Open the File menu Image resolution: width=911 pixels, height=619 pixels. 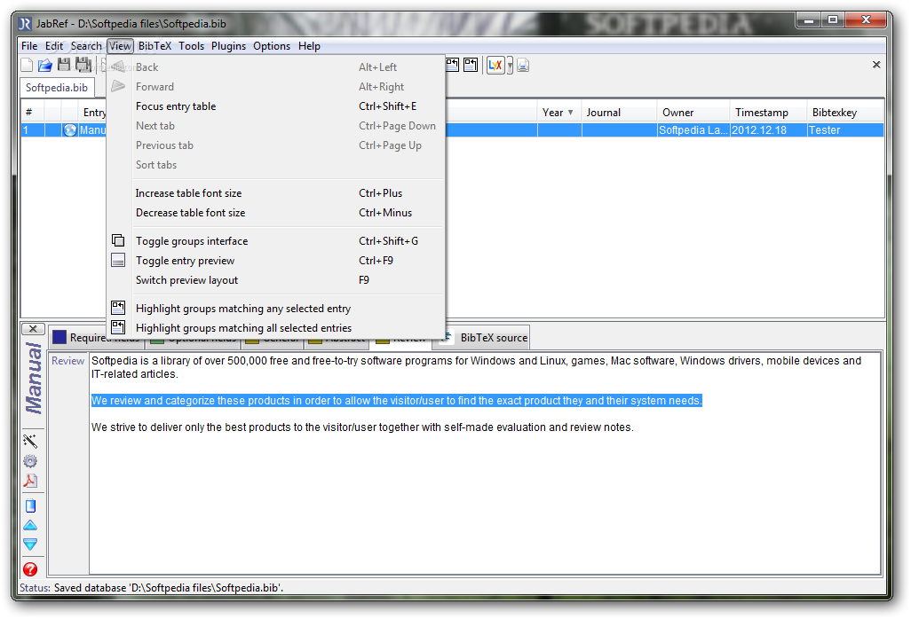click(x=29, y=46)
